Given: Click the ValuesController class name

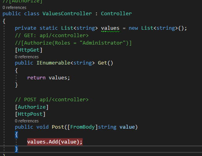Looking at the screenshot, I should [x=67, y=14].
